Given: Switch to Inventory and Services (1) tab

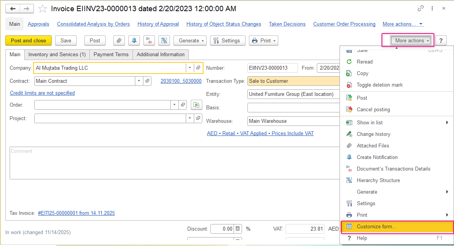Looking at the screenshot, I should coord(57,54).
